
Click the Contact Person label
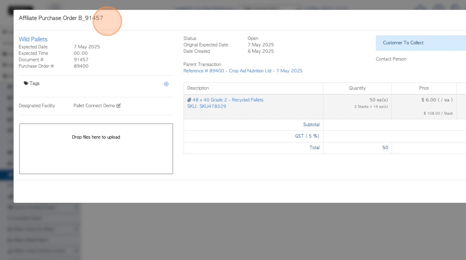click(x=391, y=59)
